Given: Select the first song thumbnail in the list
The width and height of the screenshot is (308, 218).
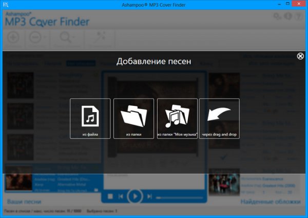Looking at the screenshot, I should click(x=20, y=85).
